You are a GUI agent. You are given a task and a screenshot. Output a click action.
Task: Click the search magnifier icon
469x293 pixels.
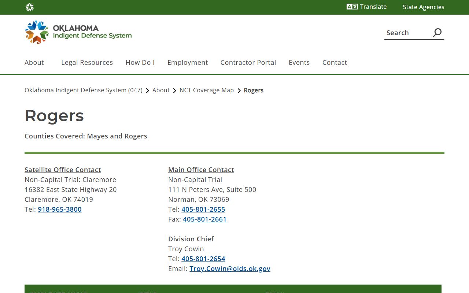pyautogui.click(x=437, y=33)
